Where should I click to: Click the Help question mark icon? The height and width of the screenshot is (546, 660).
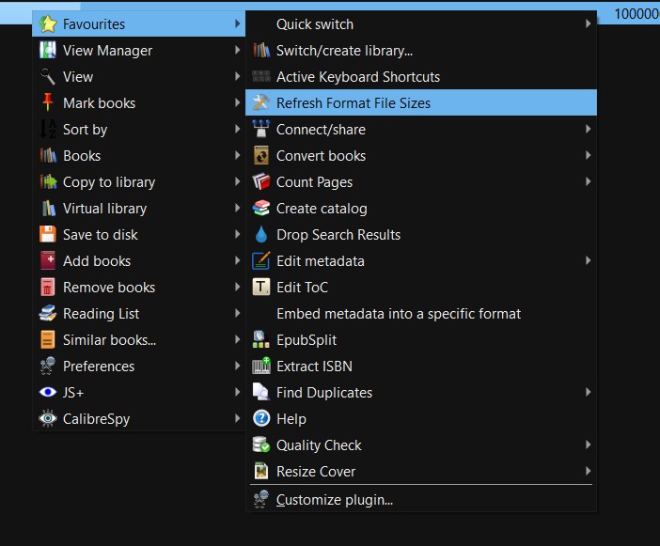click(x=261, y=419)
